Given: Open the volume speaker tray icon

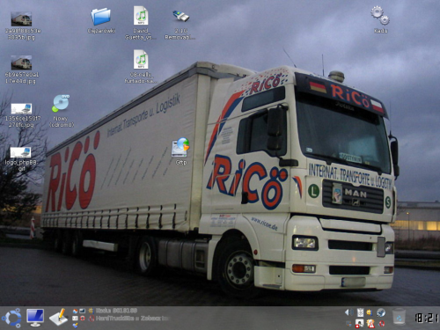Looking at the screenshot, I should point(349,312).
